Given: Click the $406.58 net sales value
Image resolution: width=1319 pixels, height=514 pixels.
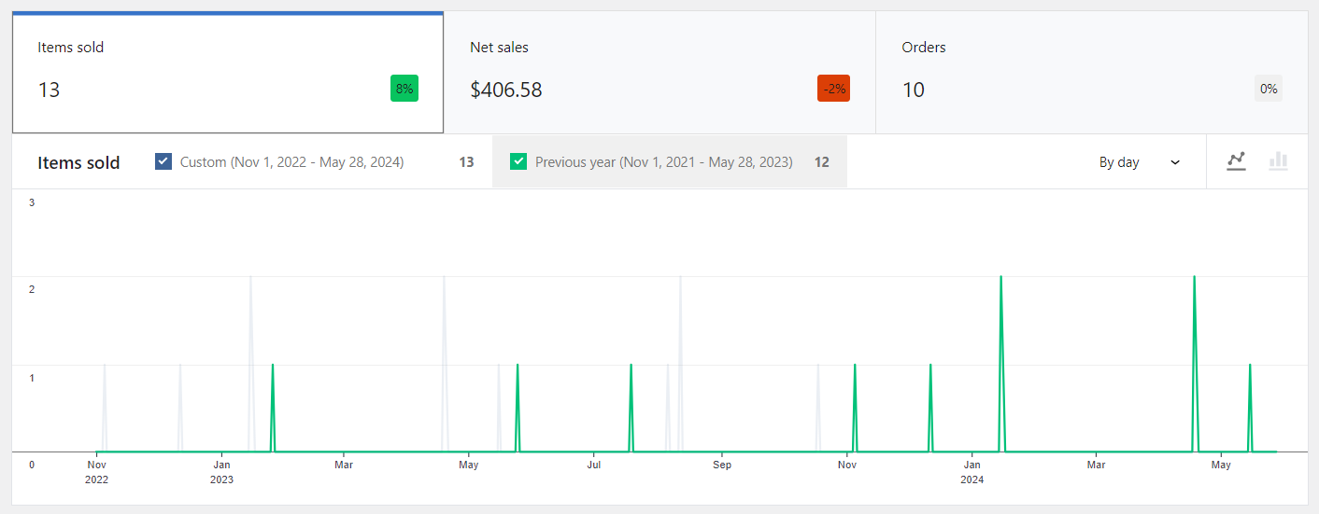Looking at the screenshot, I should (506, 90).
